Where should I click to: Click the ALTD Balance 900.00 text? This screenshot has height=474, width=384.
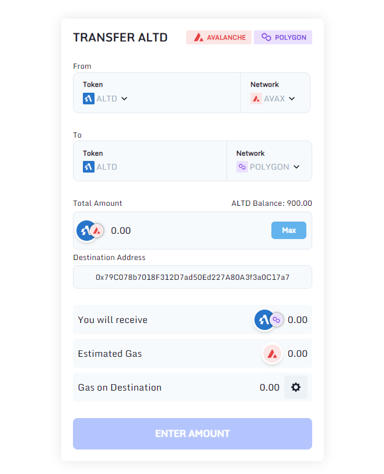pos(272,203)
